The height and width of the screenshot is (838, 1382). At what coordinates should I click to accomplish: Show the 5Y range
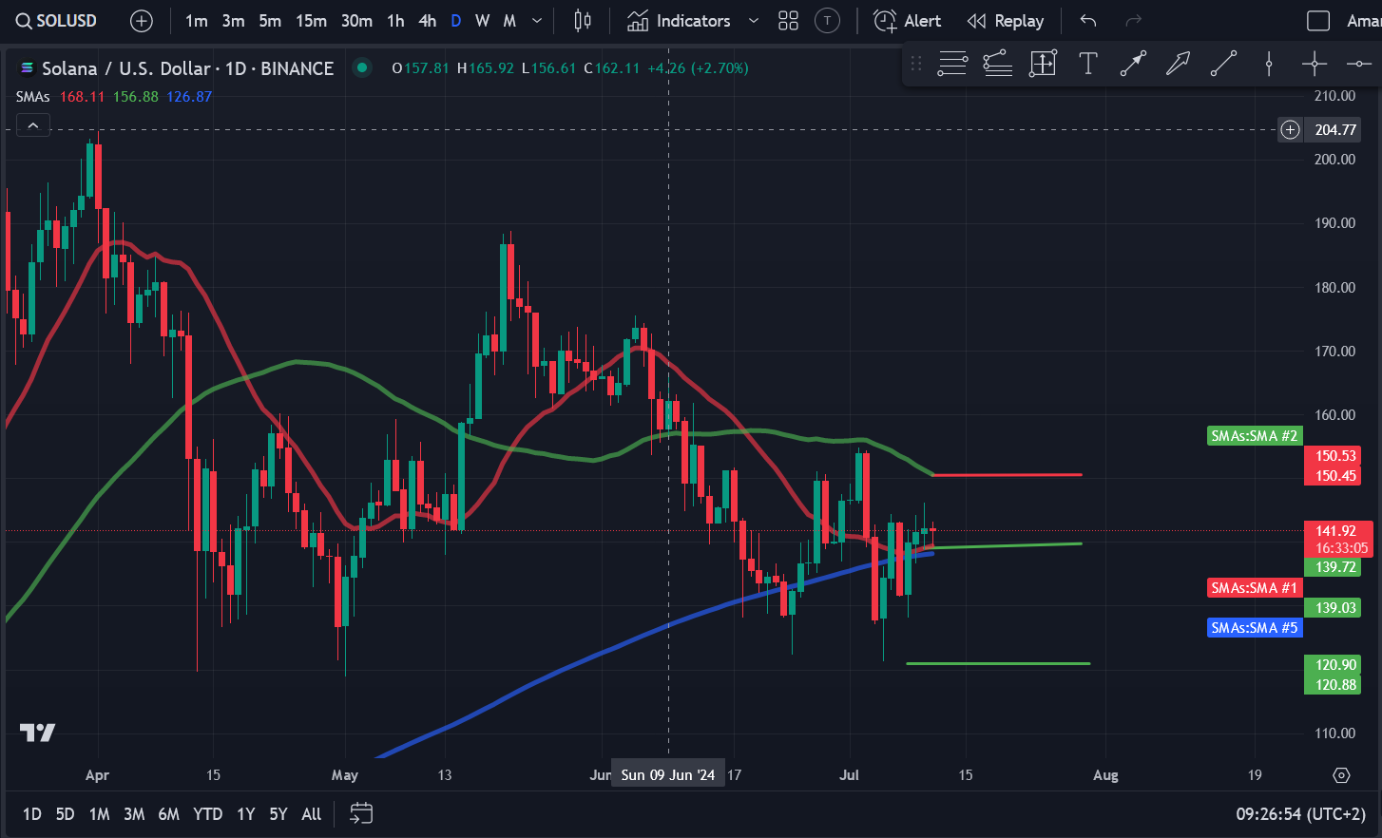(278, 814)
